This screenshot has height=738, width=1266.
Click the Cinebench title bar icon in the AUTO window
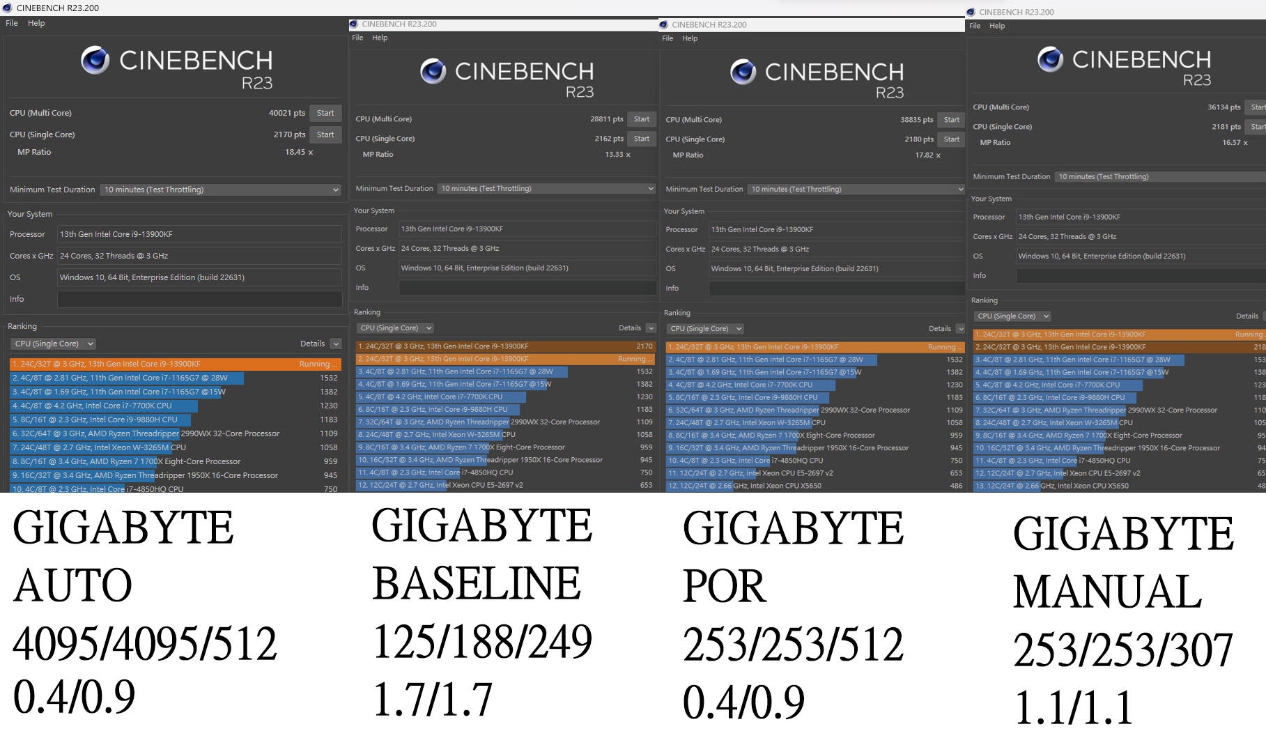pos(8,8)
